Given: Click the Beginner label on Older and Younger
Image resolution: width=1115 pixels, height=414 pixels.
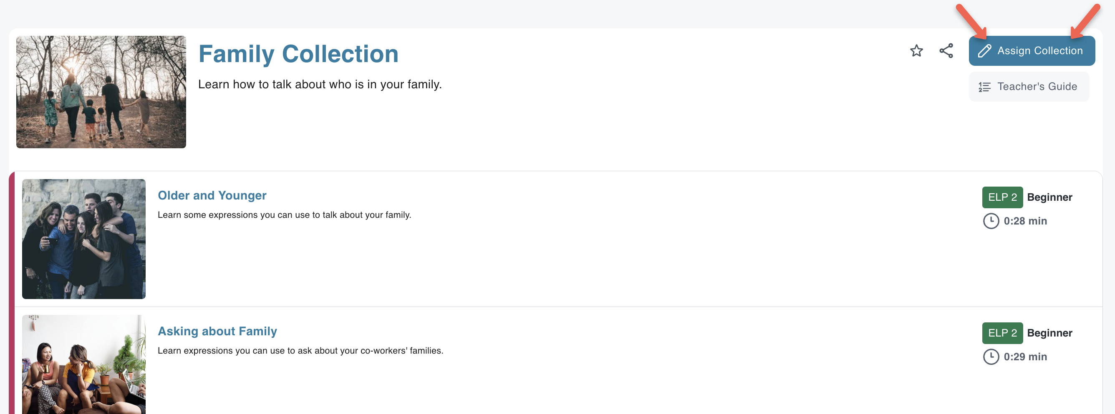Looking at the screenshot, I should click(x=1049, y=197).
